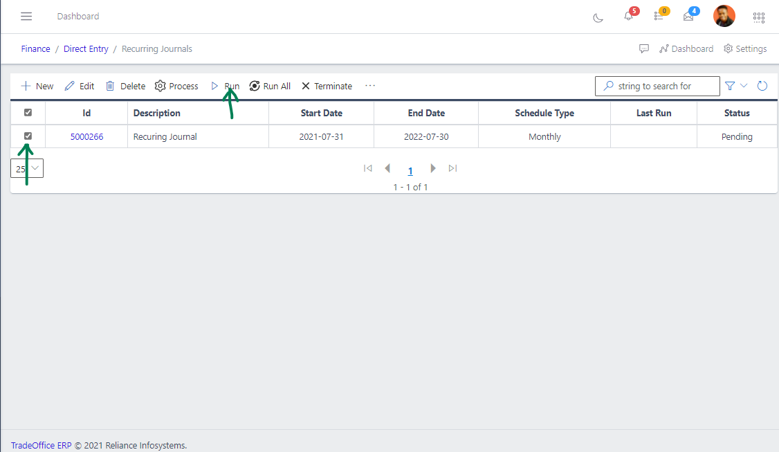The width and height of the screenshot is (779, 452).
Task: Expand the more actions ellipsis menu
Action: [370, 86]
